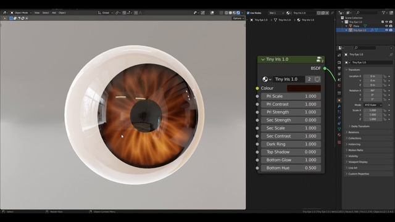The width and height of the screenshot is (395, 222).
Task: Toggle fake user shield on node group
Action: (317, 80)
